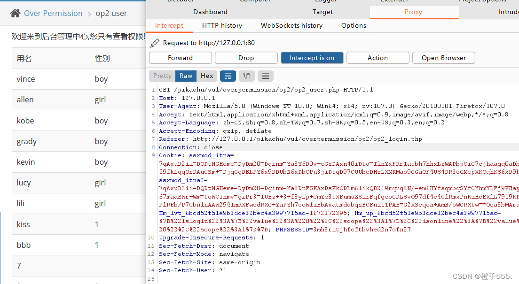Switch editor to Pretty view
The width and height of the screenshot is (519, 284).
pyautogui.click(x=162, y=76)
